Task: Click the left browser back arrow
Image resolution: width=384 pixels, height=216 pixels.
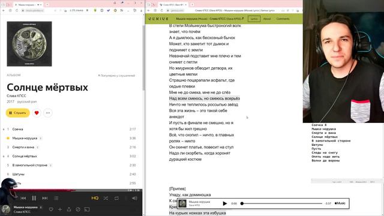Action: pyautogui.click(x=4, y=11)
